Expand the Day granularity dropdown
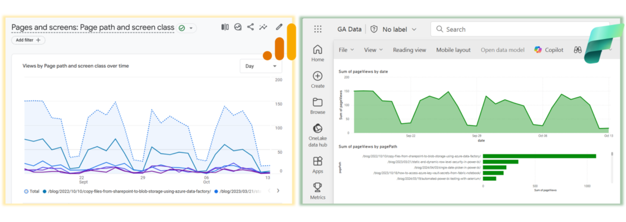The image size is (626, 222). point(260,66)
